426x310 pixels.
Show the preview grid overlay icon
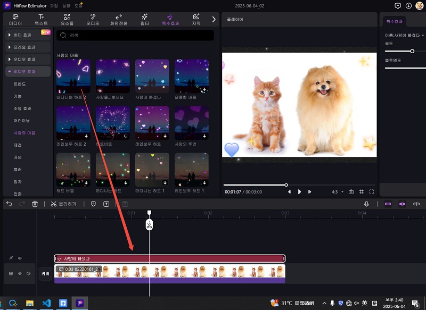pos(361,191)
